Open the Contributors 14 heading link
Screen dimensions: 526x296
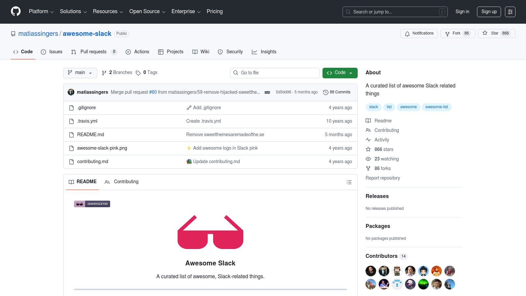386,256
